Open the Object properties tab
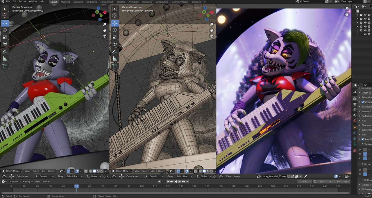Viewport: 372px width, 198px height. [355, 127]
